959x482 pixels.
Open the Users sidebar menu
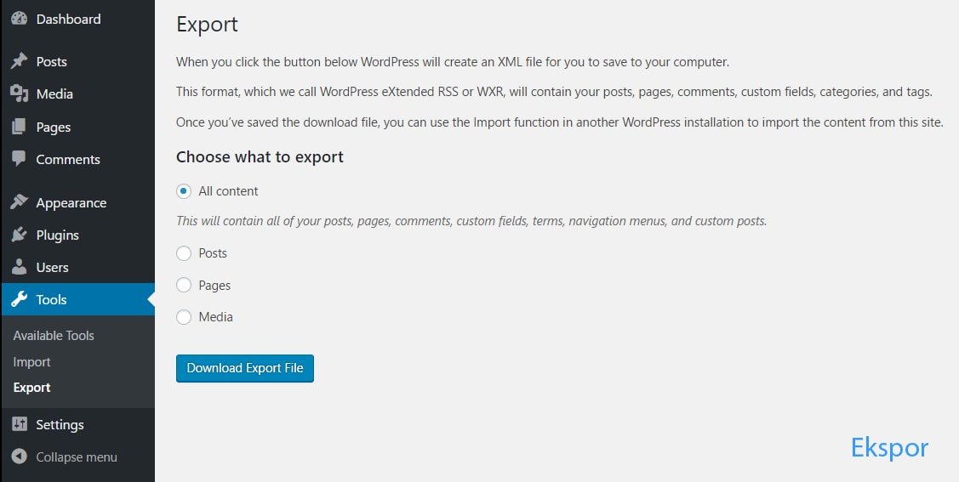point(77,267)
